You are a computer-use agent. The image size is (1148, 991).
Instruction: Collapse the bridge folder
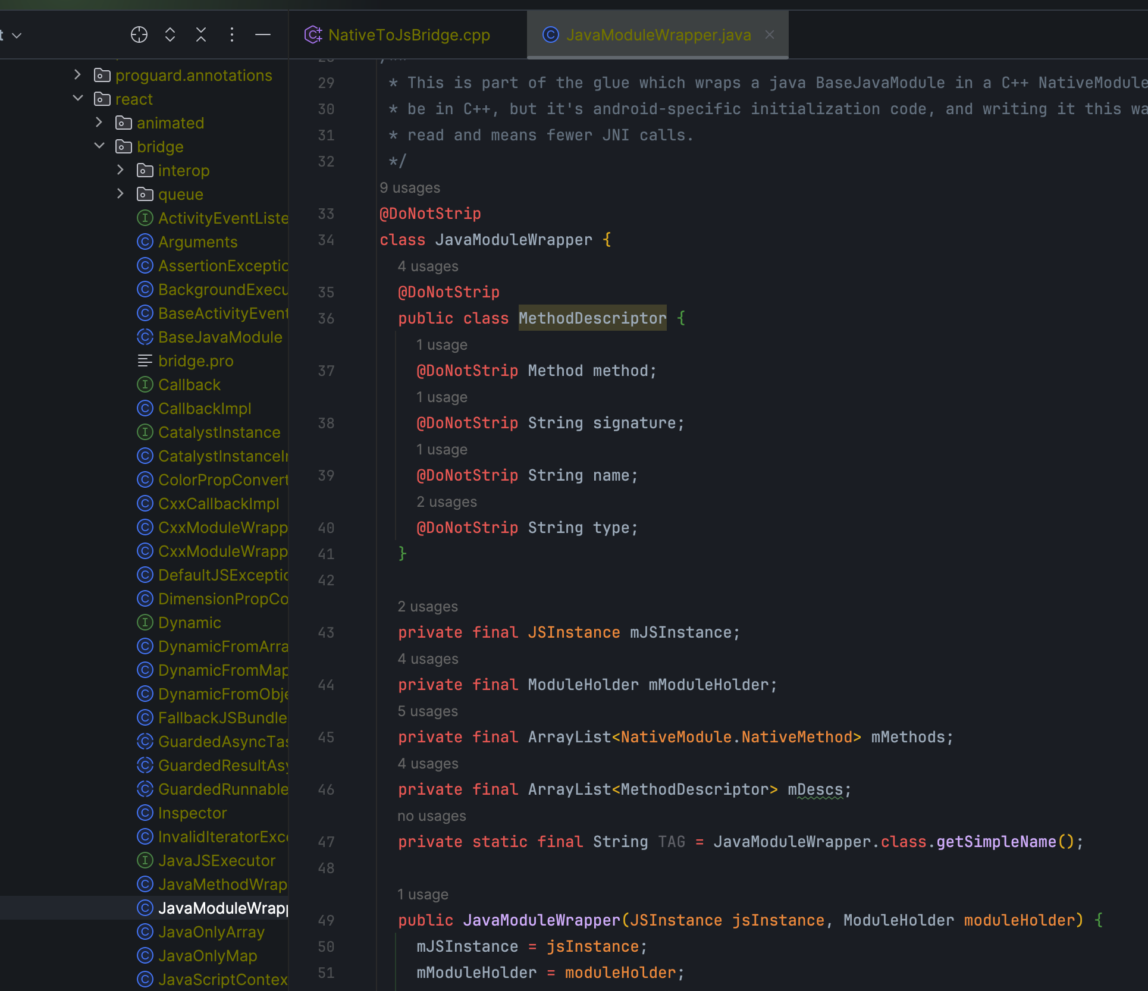[99, 146]
